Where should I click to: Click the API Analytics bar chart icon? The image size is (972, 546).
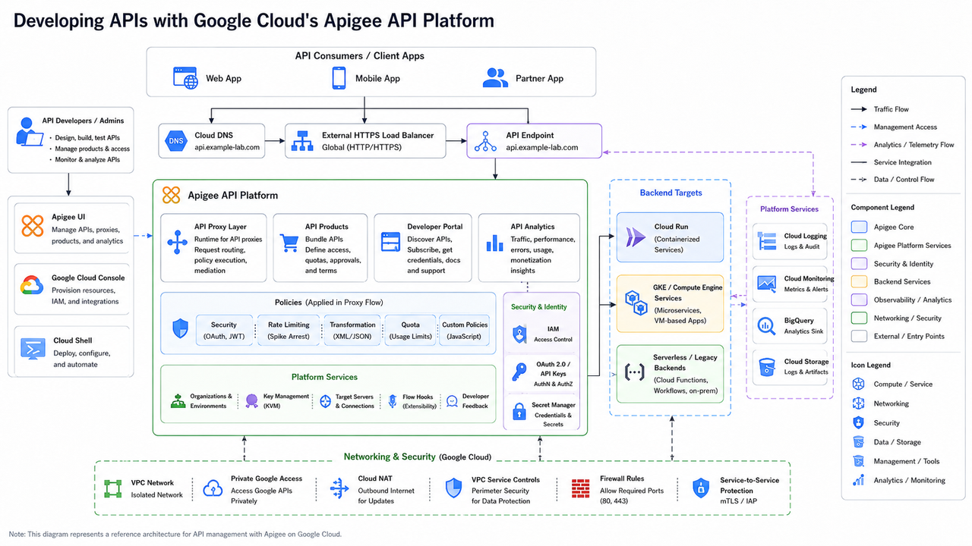[x=495, y=243]
